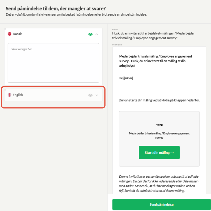The width and height of the screenshot is (211, 211).
Task: Click the "Hej [navn]" greeting placeholder
Action: click(126, 78)
